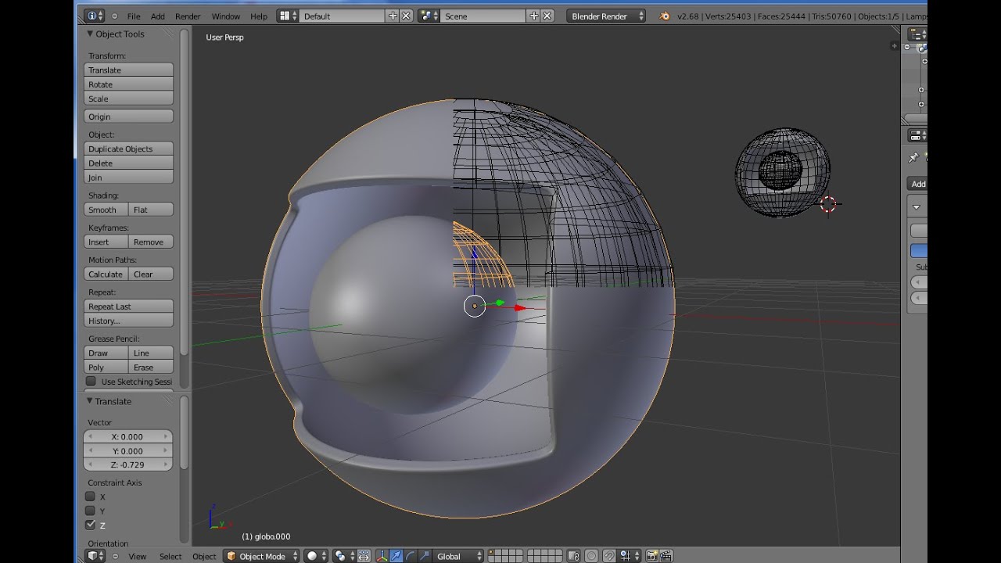Click the Join button
This screenshot has width=1001, height=563.
coord(128,178)
